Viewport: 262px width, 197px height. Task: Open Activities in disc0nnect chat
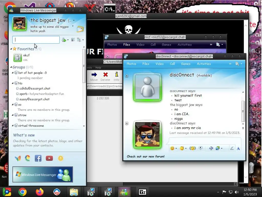204,64
